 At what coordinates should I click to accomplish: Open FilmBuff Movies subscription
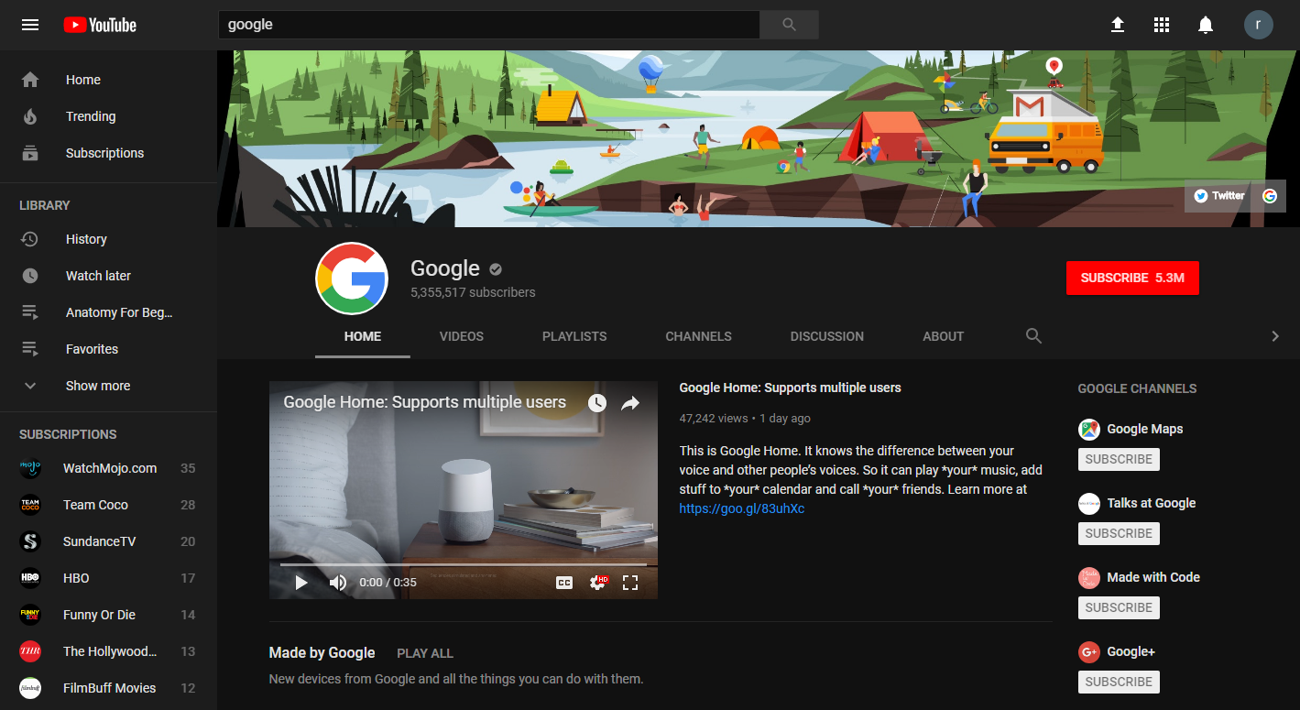pos(108,688)
